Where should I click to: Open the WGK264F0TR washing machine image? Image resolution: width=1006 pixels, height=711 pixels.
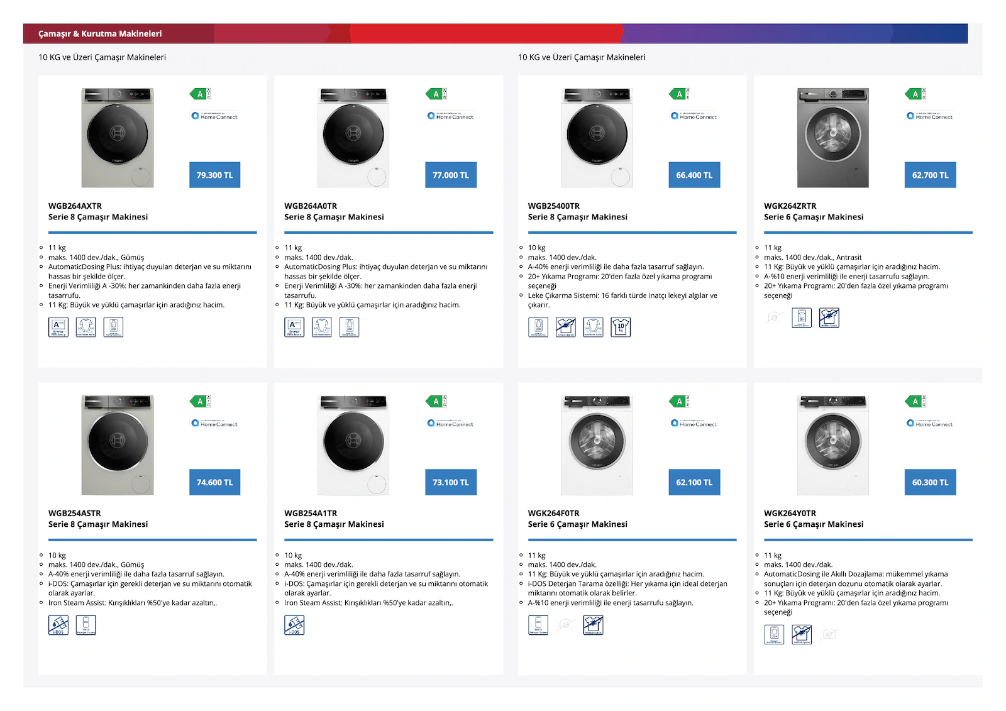tap(597, 445)
